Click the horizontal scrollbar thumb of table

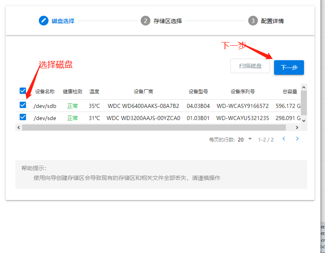(x=154, y=127)
